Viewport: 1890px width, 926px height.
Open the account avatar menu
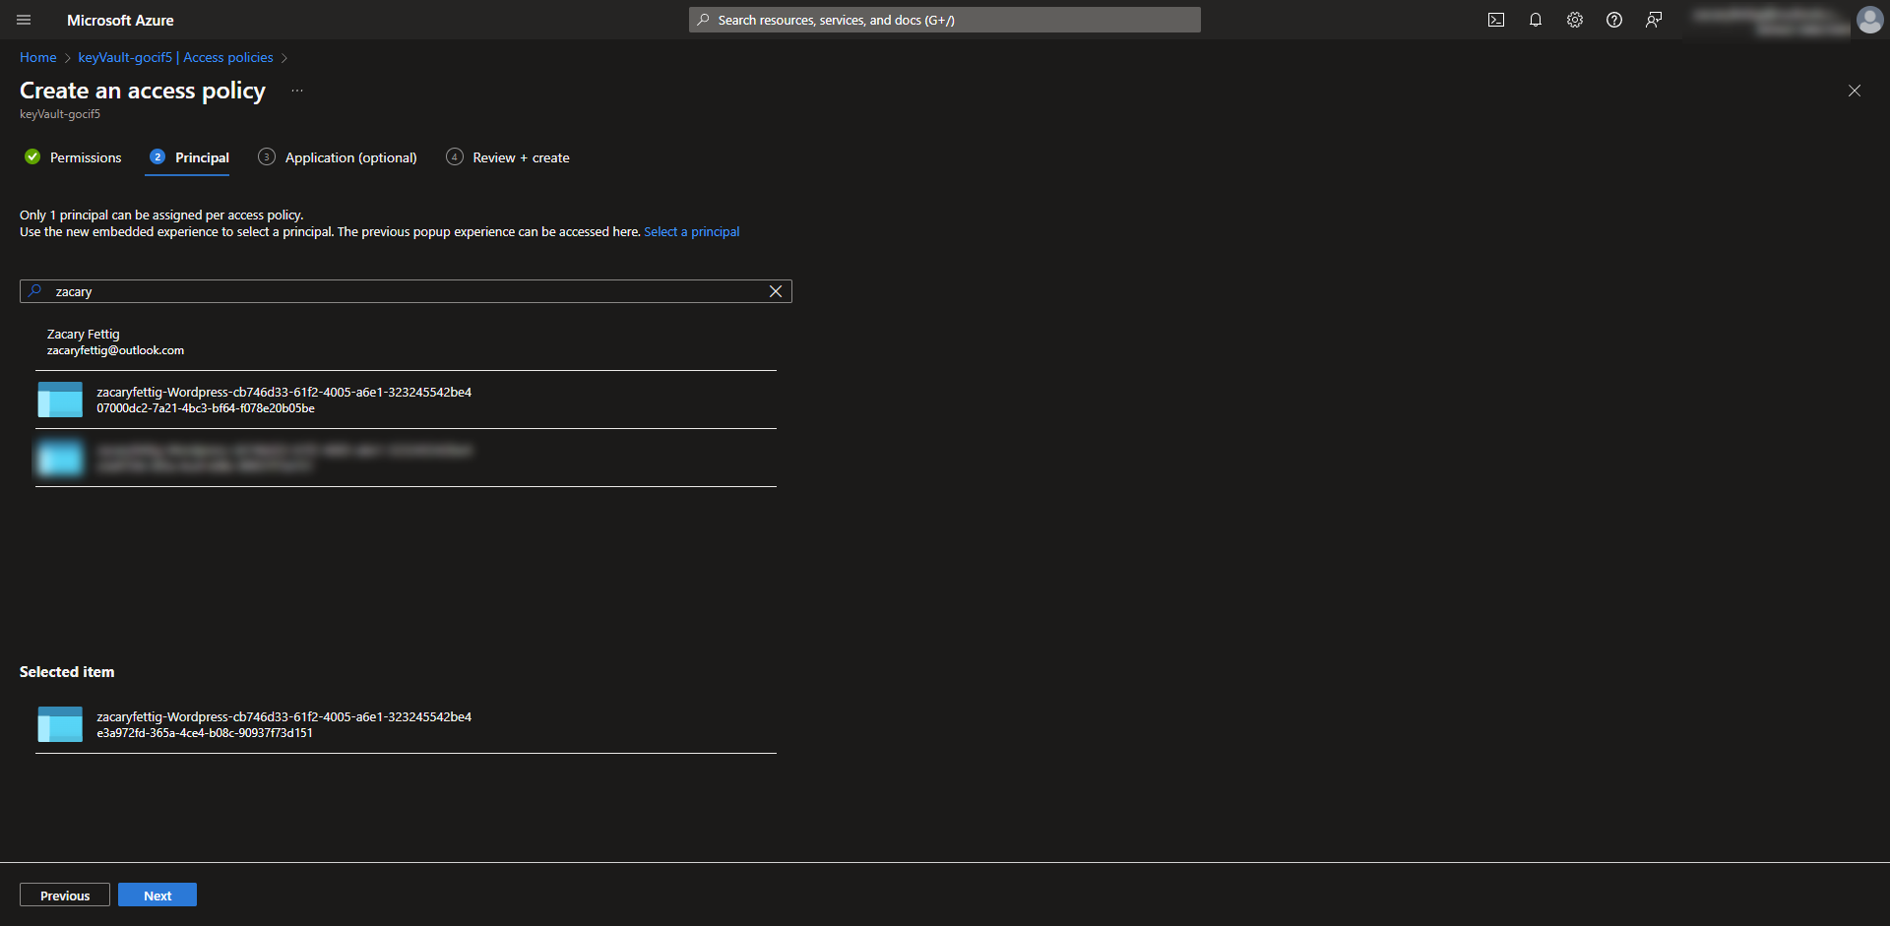(1869, 20)
